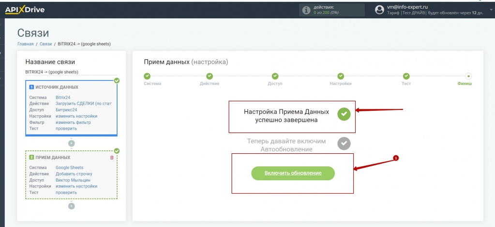The height and width of the screenshot is (227, 495).
Task: Click the Название связи heading
Action: [50, 62]
